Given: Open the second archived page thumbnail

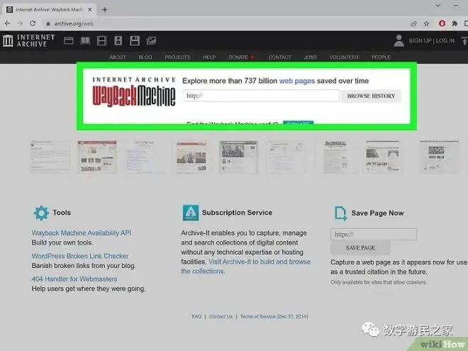Looking at the screenshot, I should [x=97, y=157].
